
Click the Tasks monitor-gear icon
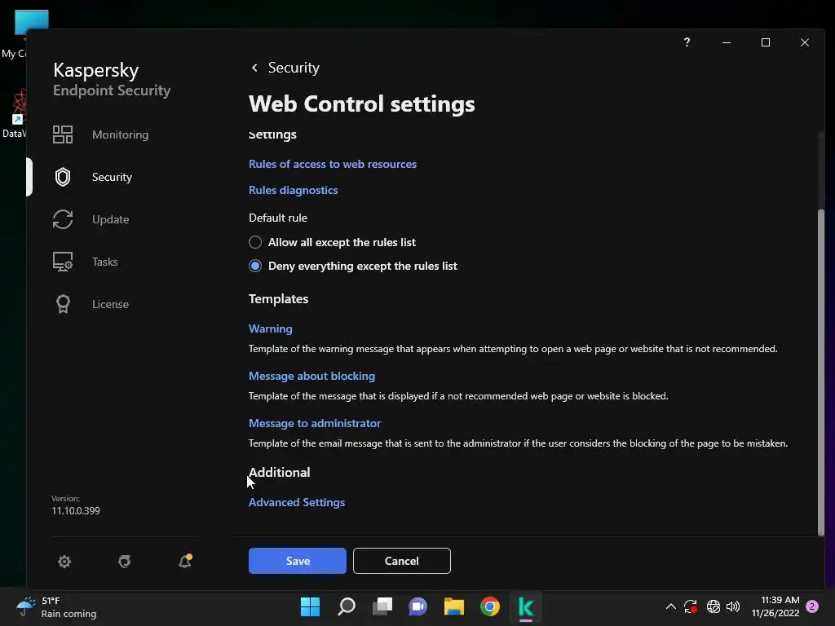[x=63, y=262]
